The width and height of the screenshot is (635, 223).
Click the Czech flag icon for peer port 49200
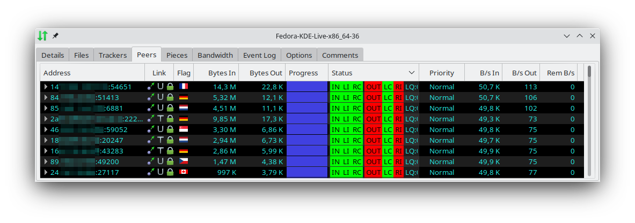pos(184,162)
